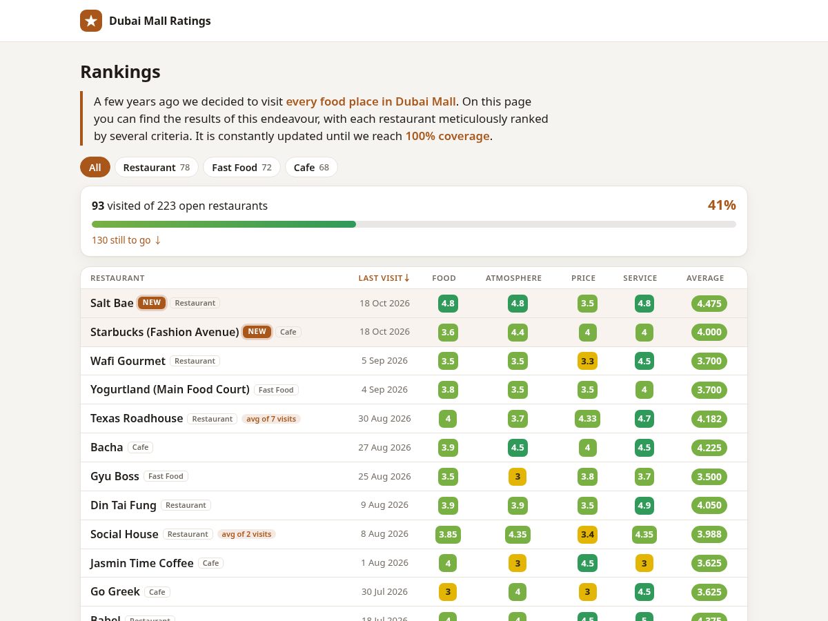Click Jasmin Time Coffee's 4.5 price score

(x=588, y=563)
